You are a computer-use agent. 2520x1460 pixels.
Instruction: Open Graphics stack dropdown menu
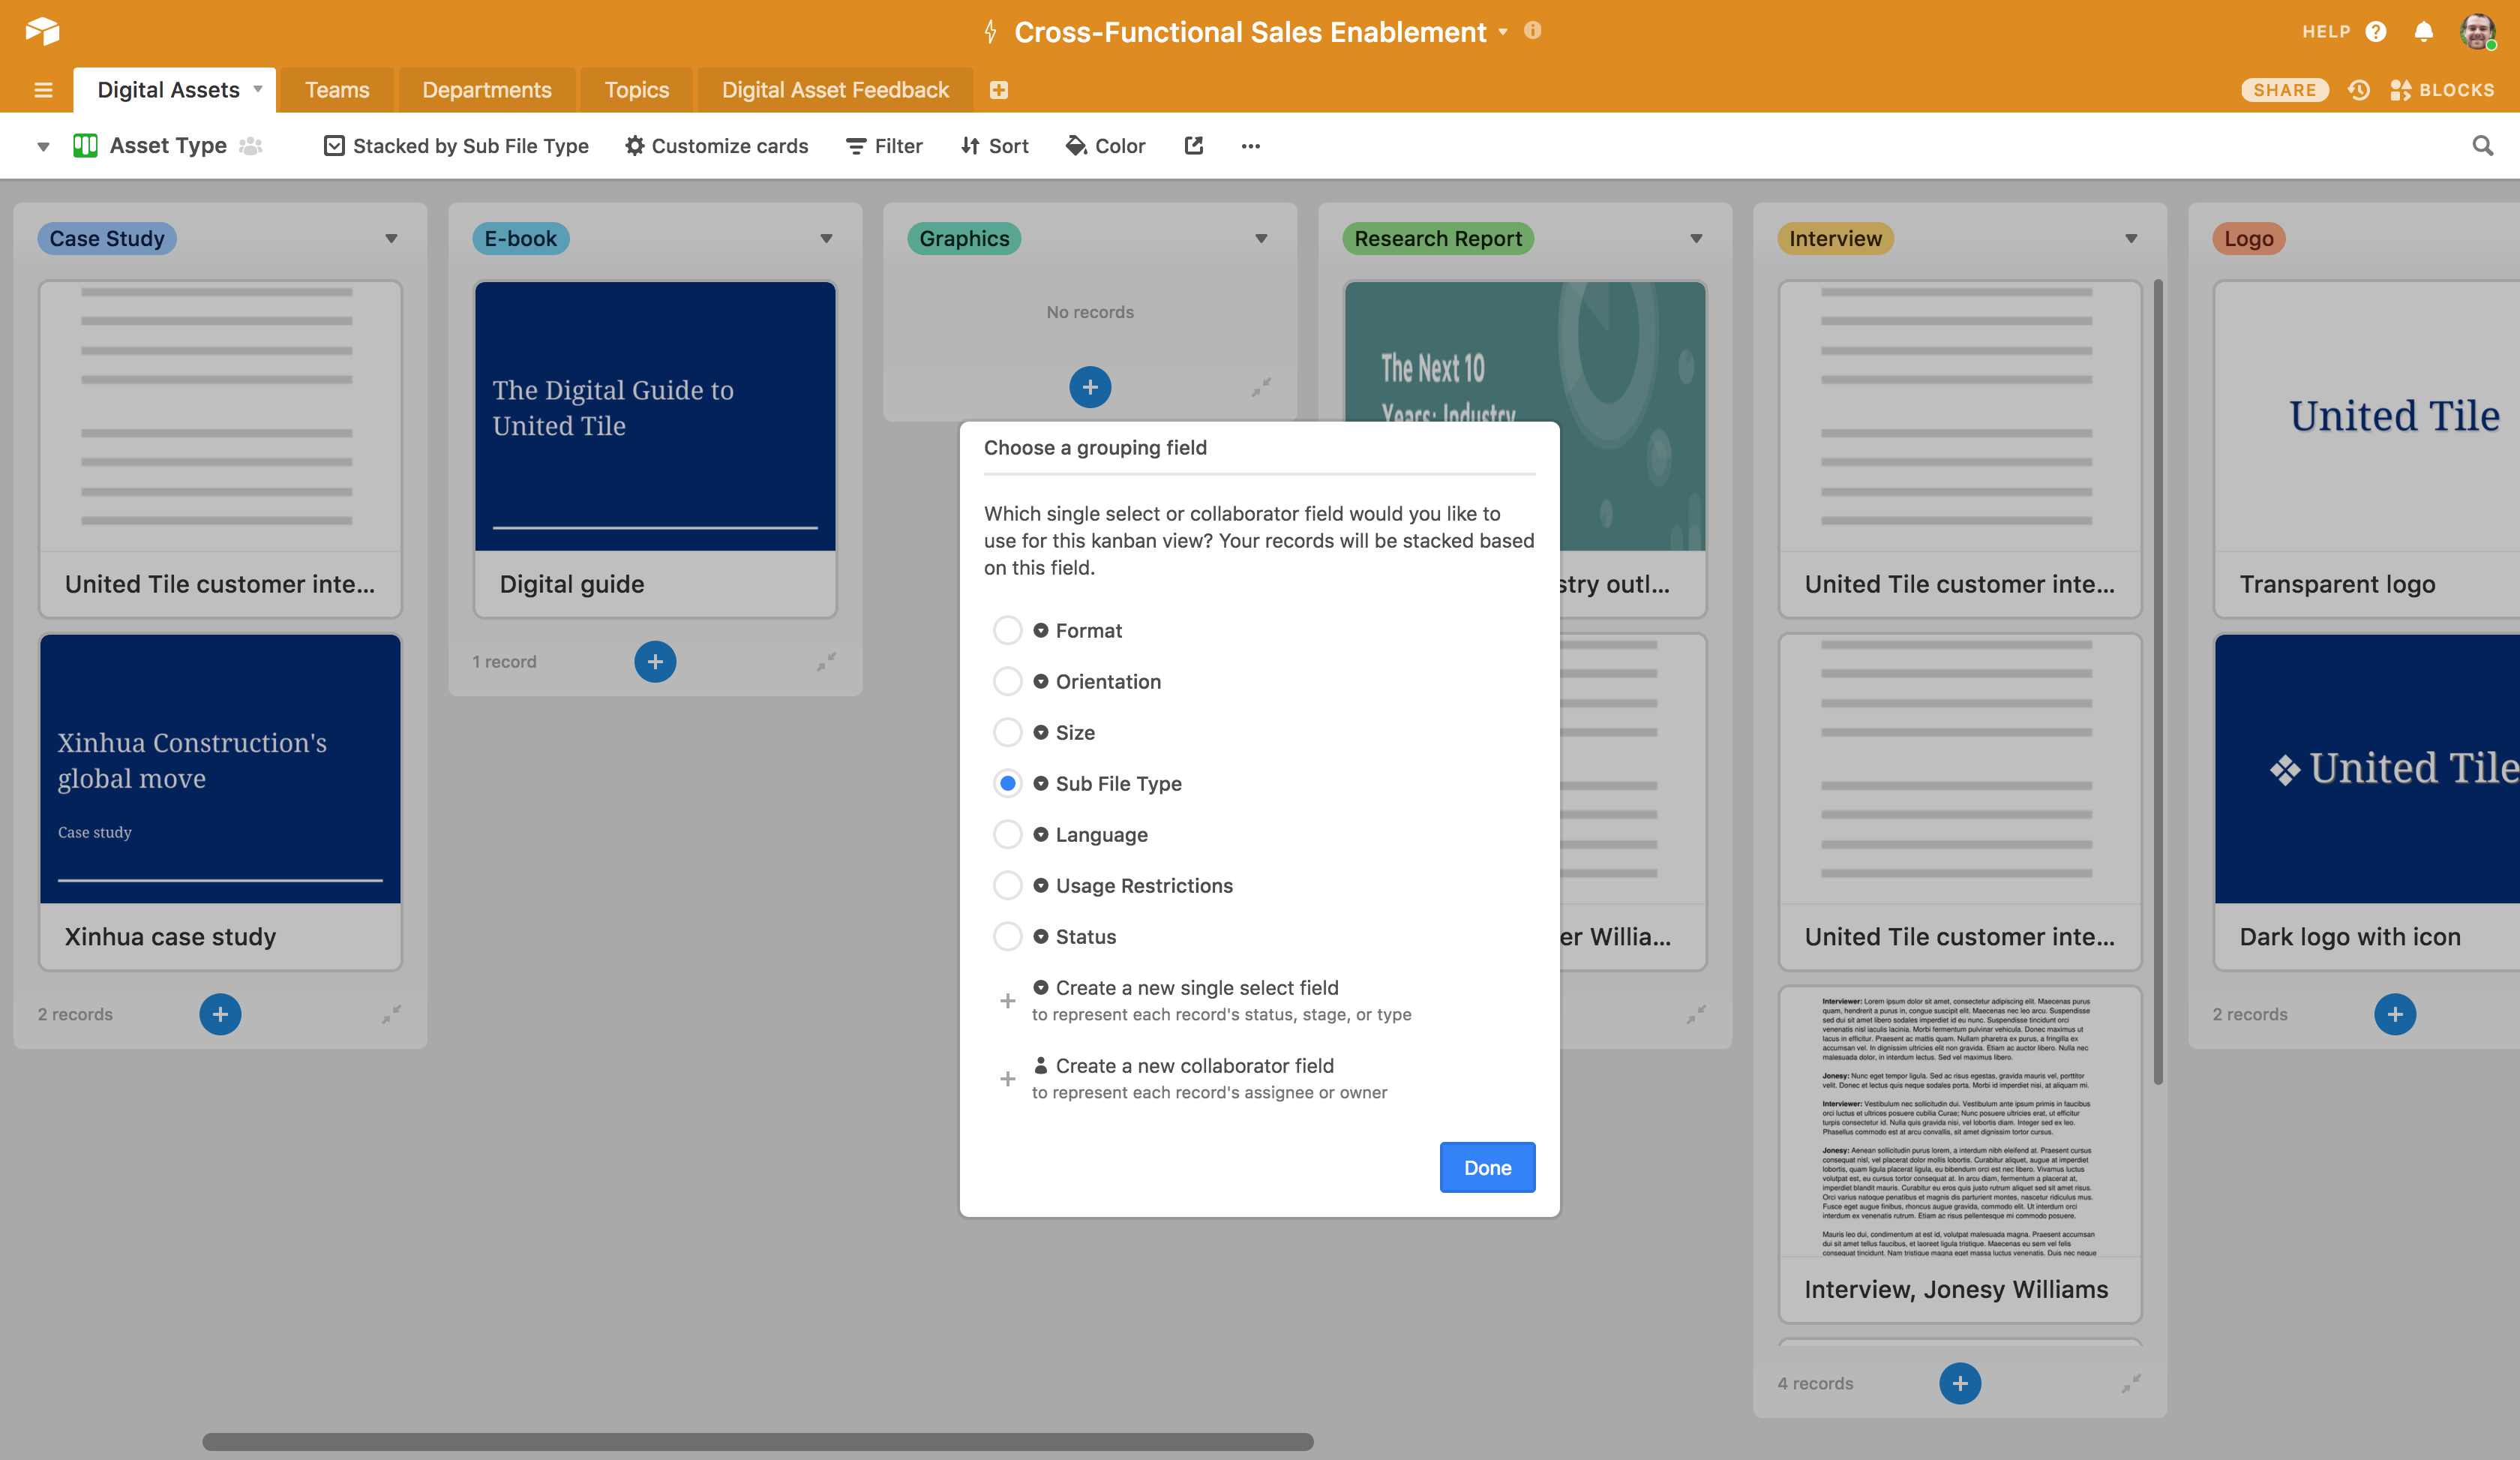1261,238
